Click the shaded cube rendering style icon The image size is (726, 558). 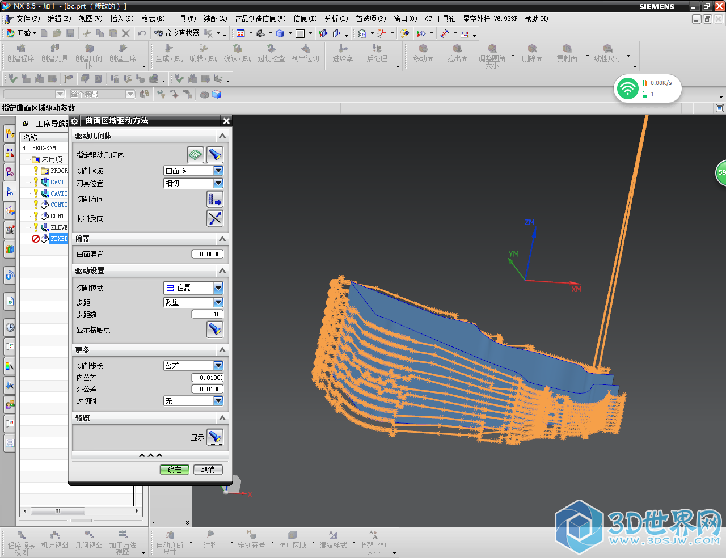tap(280, 33)
